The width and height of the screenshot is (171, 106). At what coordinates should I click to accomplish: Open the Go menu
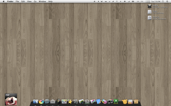point(35,1)
